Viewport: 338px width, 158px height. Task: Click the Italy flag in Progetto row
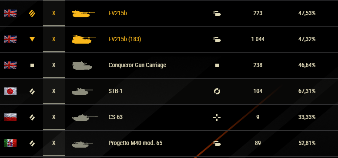[10, 143]
